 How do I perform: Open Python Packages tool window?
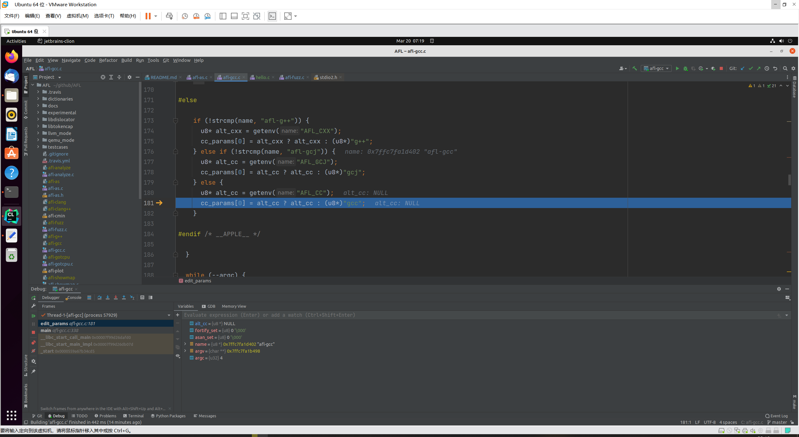pyautogui.click(x=168, y=416)
